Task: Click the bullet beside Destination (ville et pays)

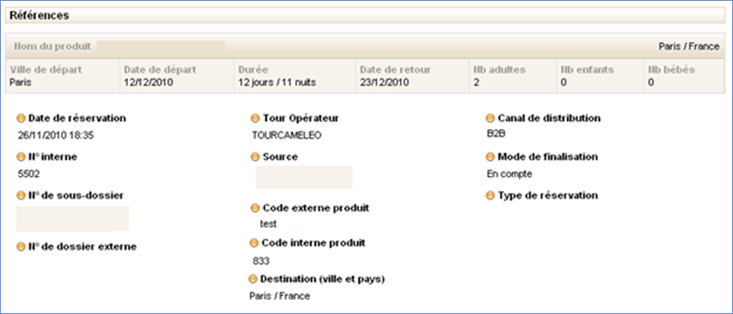Action: (254, 278)
